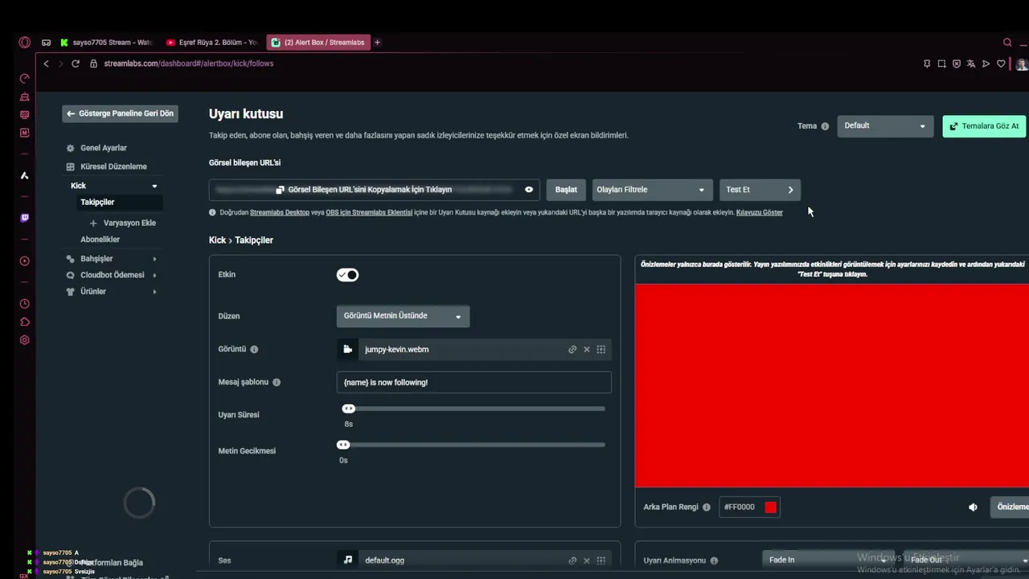This screenshot has width=1029, height=579.
Task: Click the browser search tabs magnifier
Action: (x=1007, y=43)
